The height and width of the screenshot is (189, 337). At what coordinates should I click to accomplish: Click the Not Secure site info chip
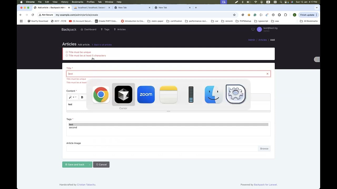(46, 15)
